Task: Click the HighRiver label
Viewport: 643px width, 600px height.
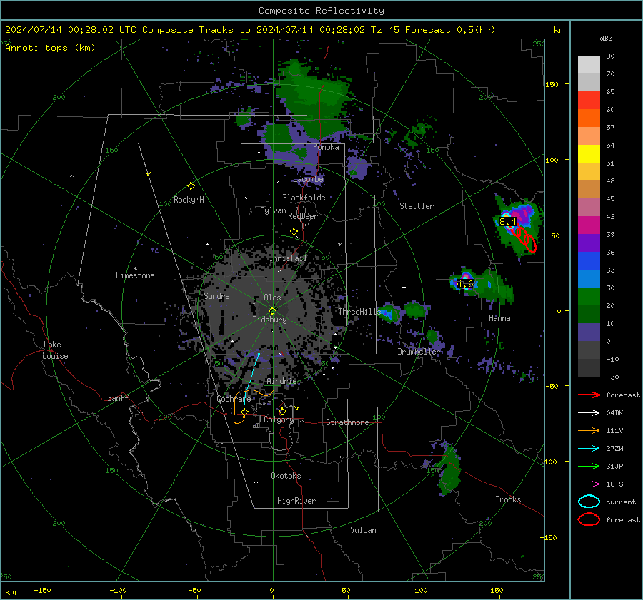Action: [x=296, y=501]
